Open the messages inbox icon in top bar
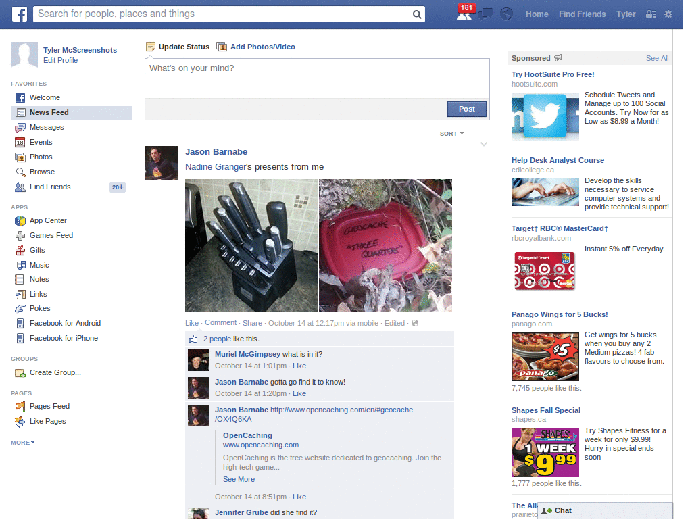This screenshot has height=519, width=692. [485, 14]
